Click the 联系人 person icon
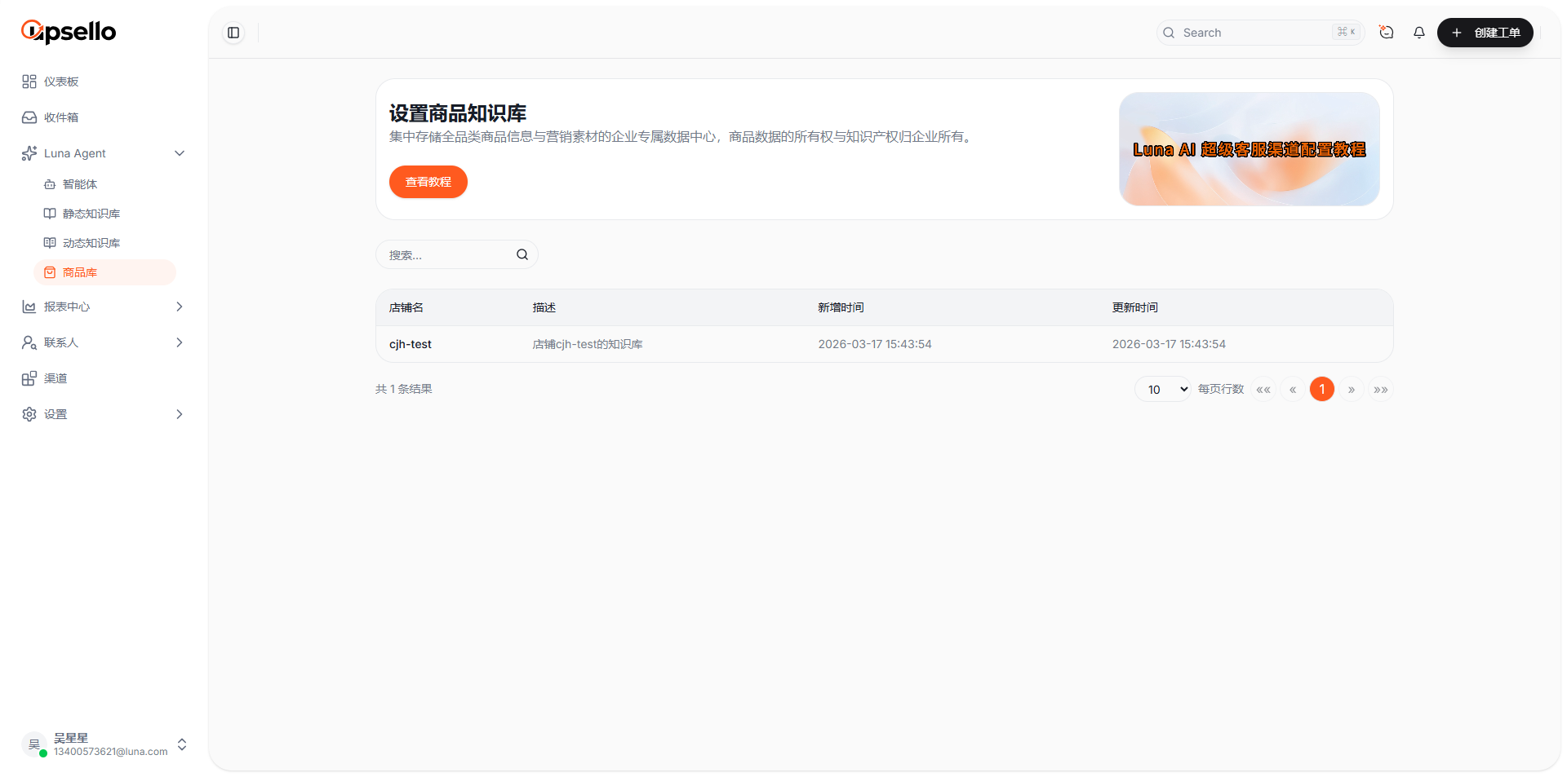This screenshot has height=777, width=1567. [x=29, y=342]
